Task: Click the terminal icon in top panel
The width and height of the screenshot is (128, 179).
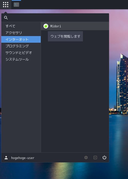Action: [16, 5]
